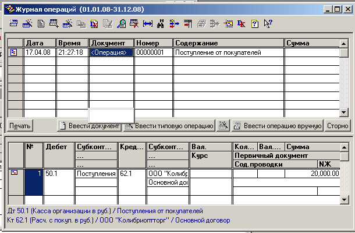Screen dimensions: 355x233
Task: Click the colored arrows filter-by-value icon
Action: (175, 23)
